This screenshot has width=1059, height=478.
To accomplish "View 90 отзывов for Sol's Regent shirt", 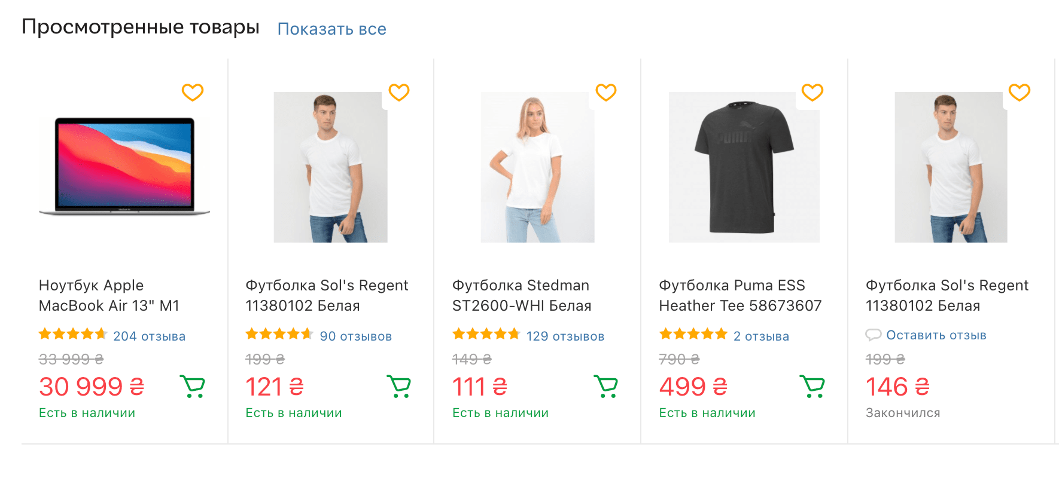I will tap(356, 336).
